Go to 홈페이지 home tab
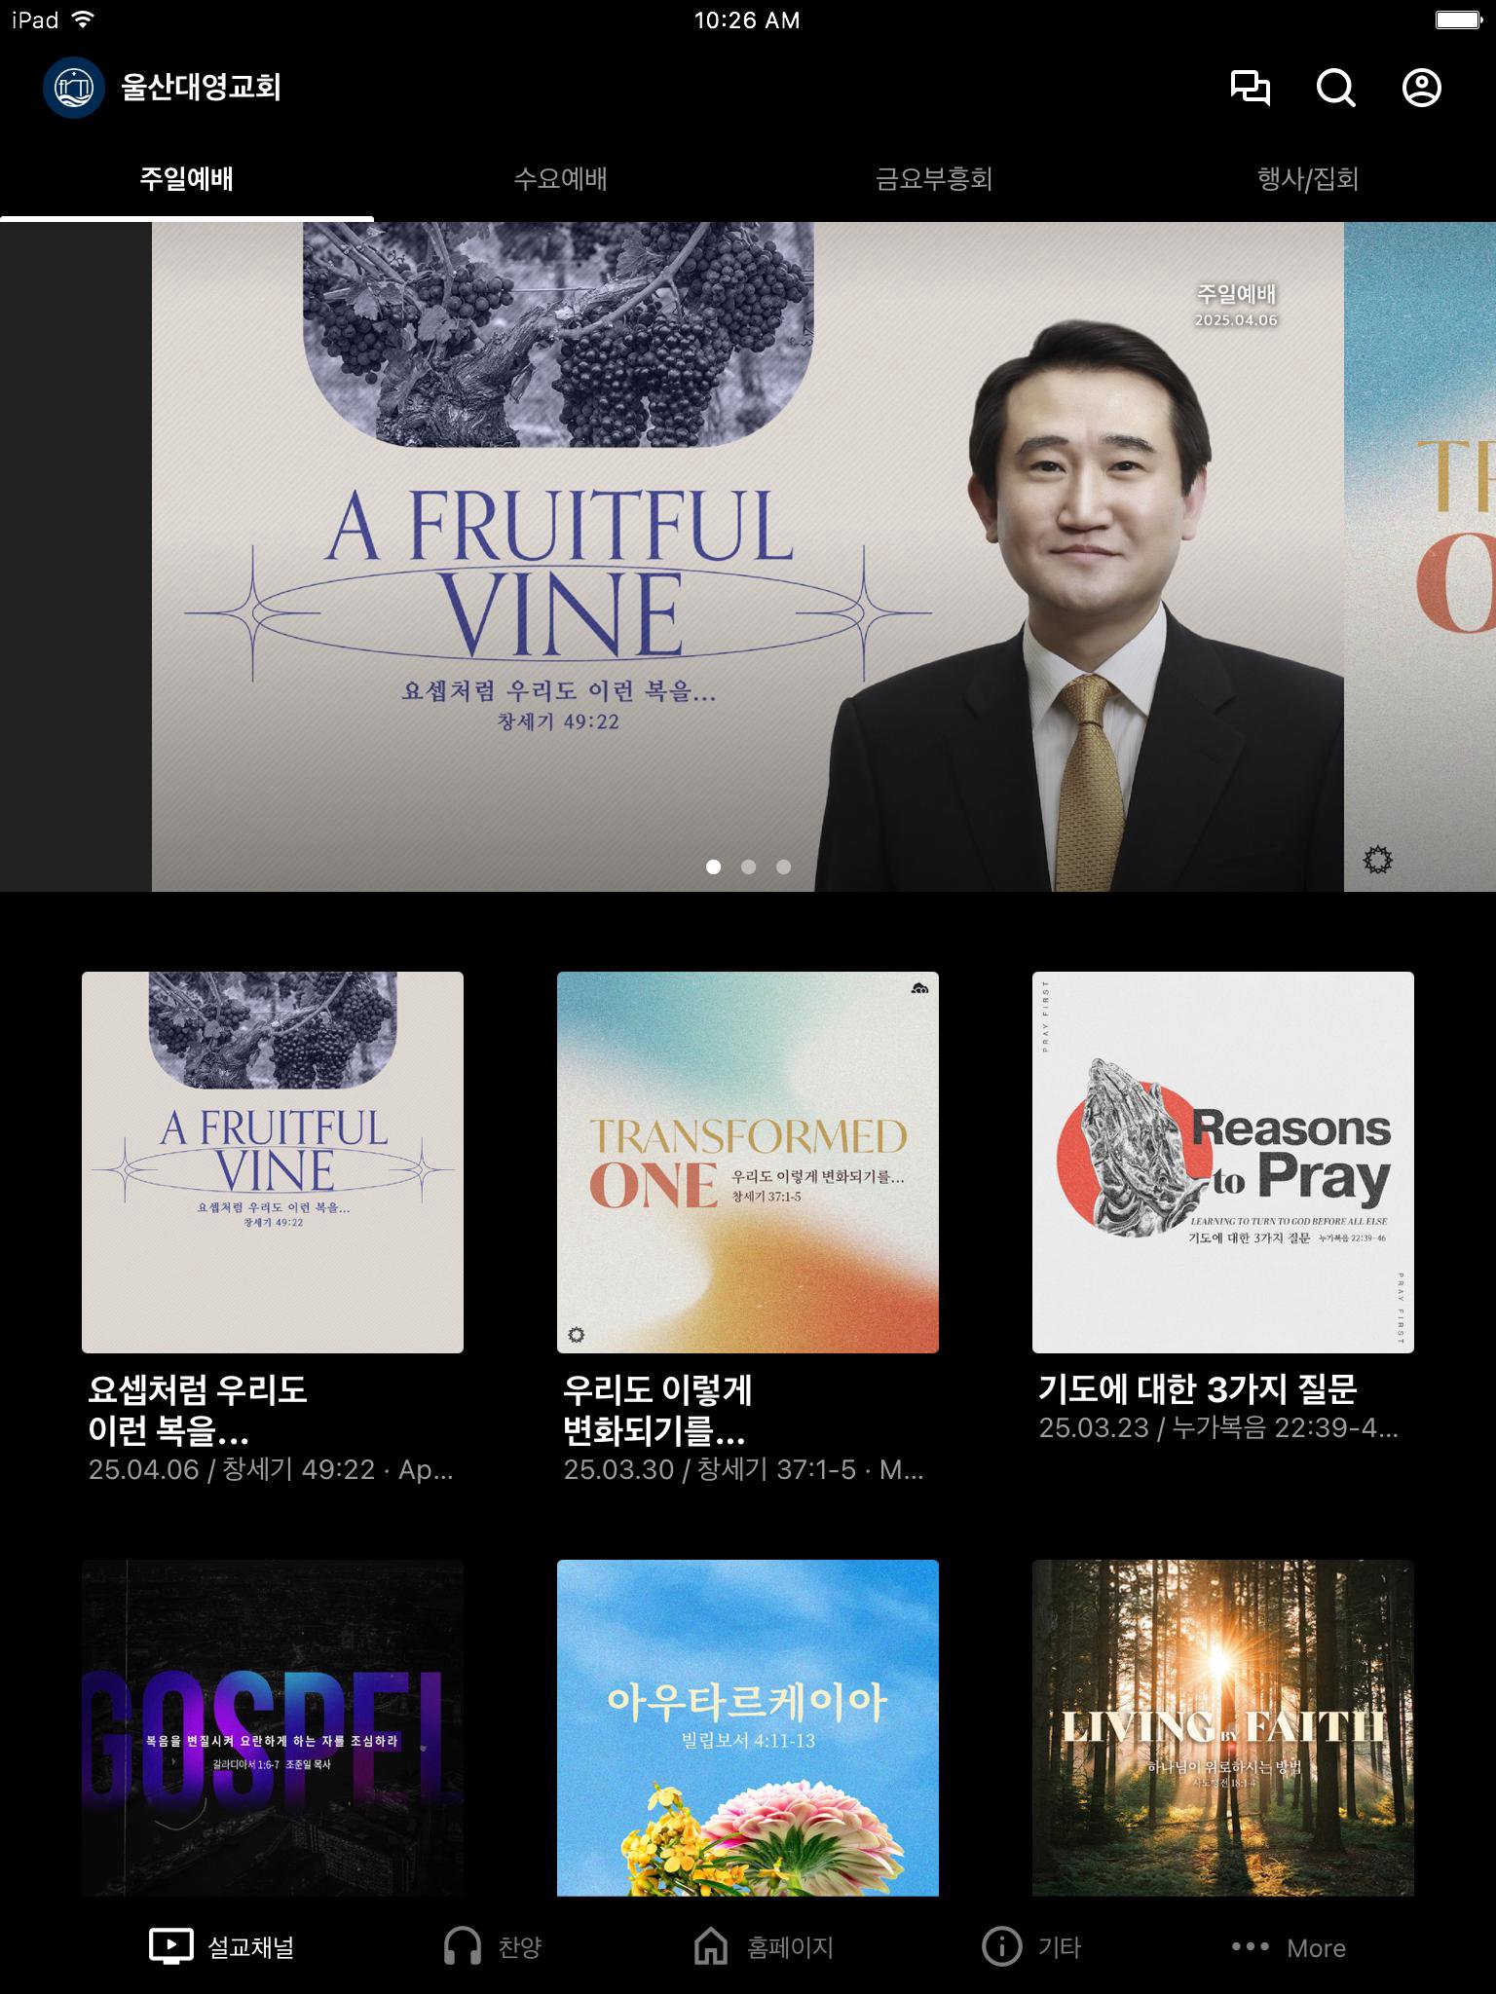Viewport: 1496px width, 1994px height. tap(764, 1947)
